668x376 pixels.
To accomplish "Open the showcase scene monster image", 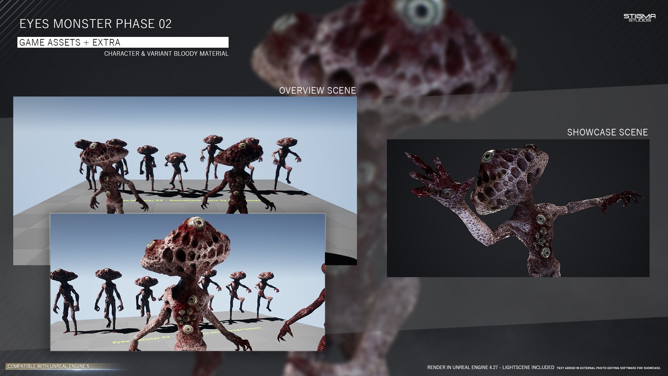I will click(518, 208).
